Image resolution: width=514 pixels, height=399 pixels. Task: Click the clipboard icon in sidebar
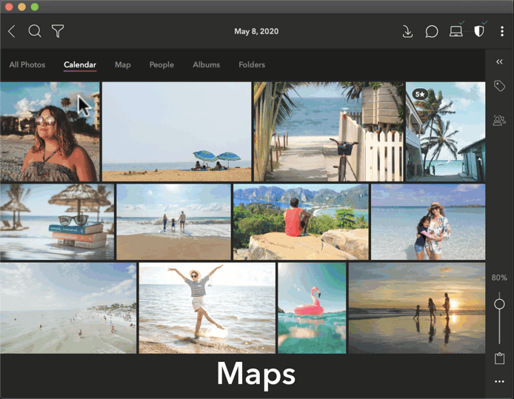499,358
